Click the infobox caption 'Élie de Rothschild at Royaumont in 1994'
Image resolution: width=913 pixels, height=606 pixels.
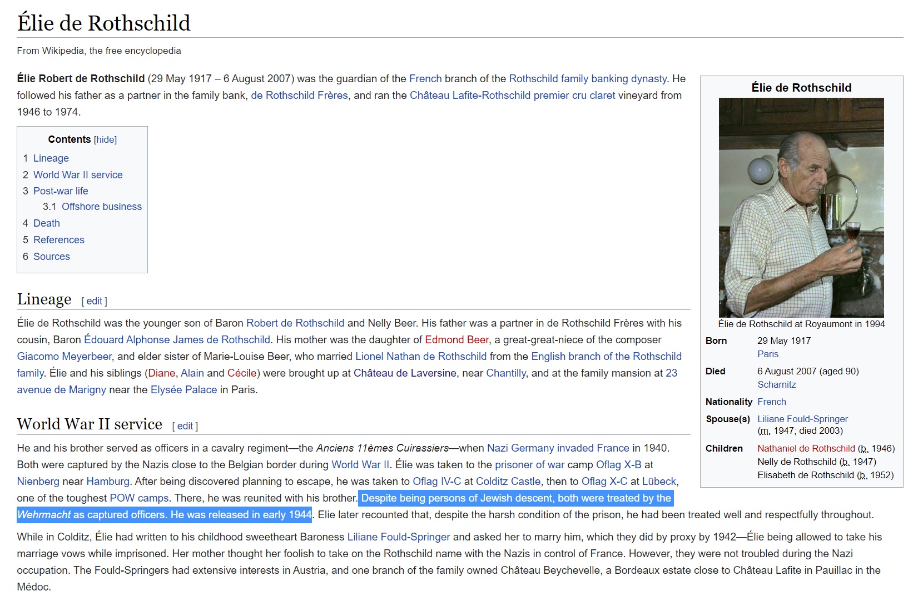pyautogui.click(x=801, y=324)
